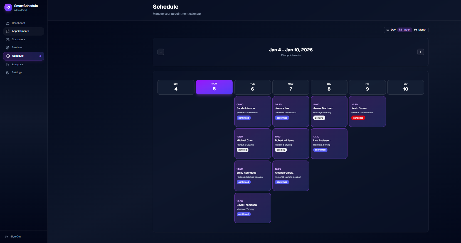
Task: Open Michael Chen 10:30 appointment card
Action: pyautogui.click(x=253, y=144)
